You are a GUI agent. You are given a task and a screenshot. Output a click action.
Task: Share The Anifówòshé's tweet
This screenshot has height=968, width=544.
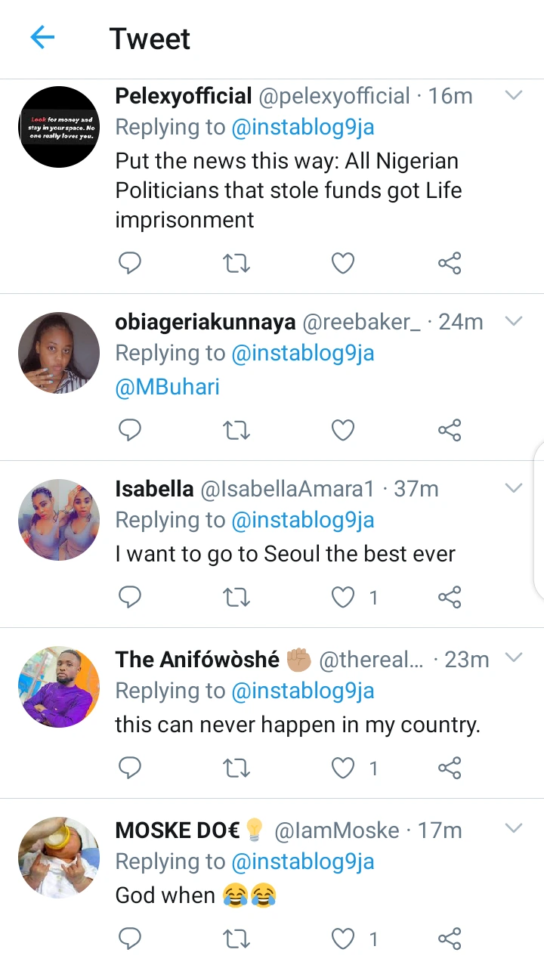tap(449, 768)
